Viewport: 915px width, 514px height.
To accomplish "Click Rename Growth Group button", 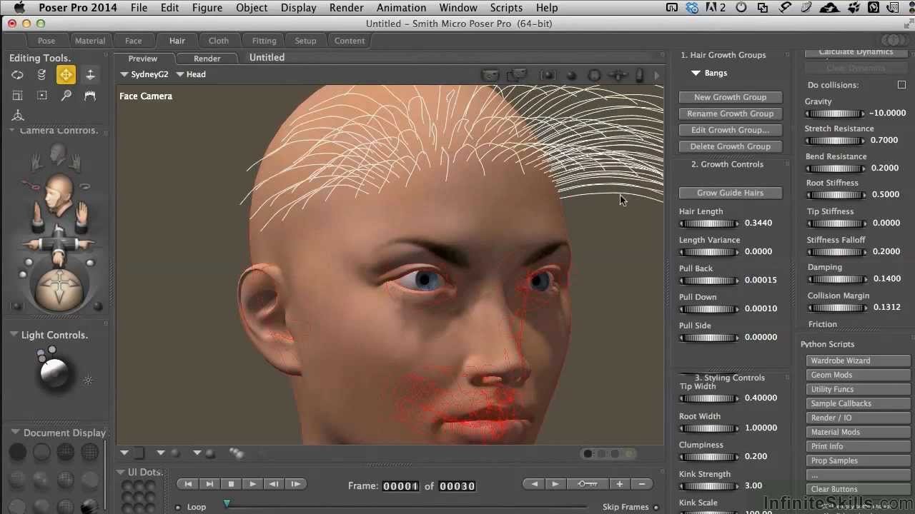I will (730, 114).
